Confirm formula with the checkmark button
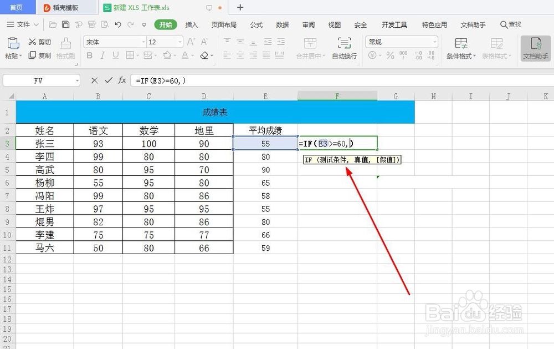554x349 pixels. click(x=107, y=80)
